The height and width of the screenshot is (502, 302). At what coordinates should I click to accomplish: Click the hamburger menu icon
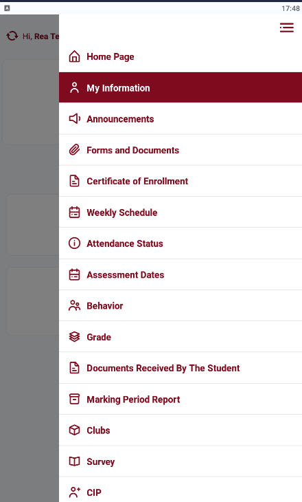(287, 28)
